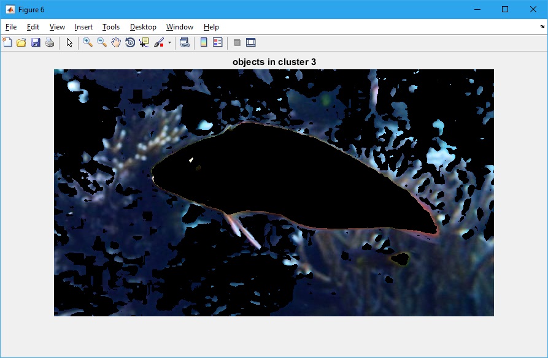
Task: Toggle the Data Cursor tool
Action: (x=144, y=42)
